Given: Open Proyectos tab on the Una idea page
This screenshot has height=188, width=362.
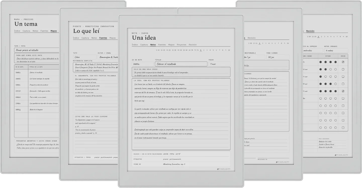Looking at the screenshot, I should point(182,45).
